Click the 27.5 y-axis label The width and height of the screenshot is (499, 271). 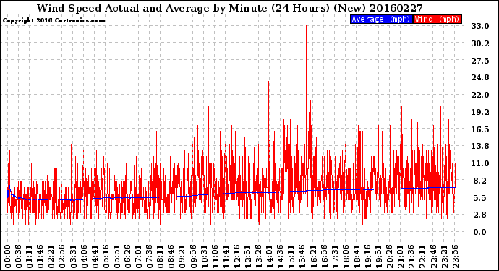tap(480, 61)
